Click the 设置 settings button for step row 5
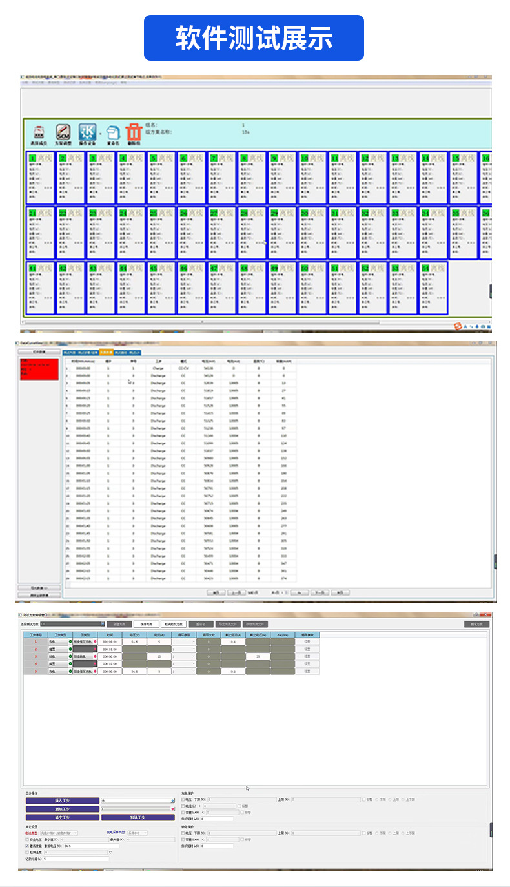510x887 pixels. 307,671
